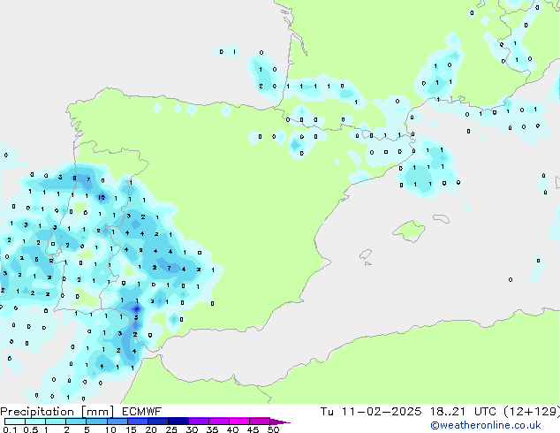The height and width of the screenshot is (433, 560).
Task: Select the 40–45 mm magenta legend swatch
Action: (239, 422)
